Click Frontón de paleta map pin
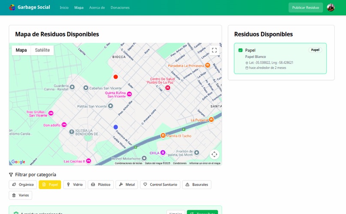 point(196,153)
